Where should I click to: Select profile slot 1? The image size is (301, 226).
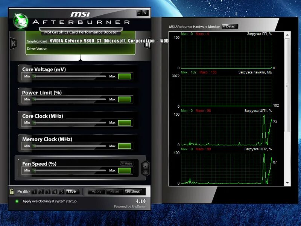pyautogui.click(x=34, y=192)
